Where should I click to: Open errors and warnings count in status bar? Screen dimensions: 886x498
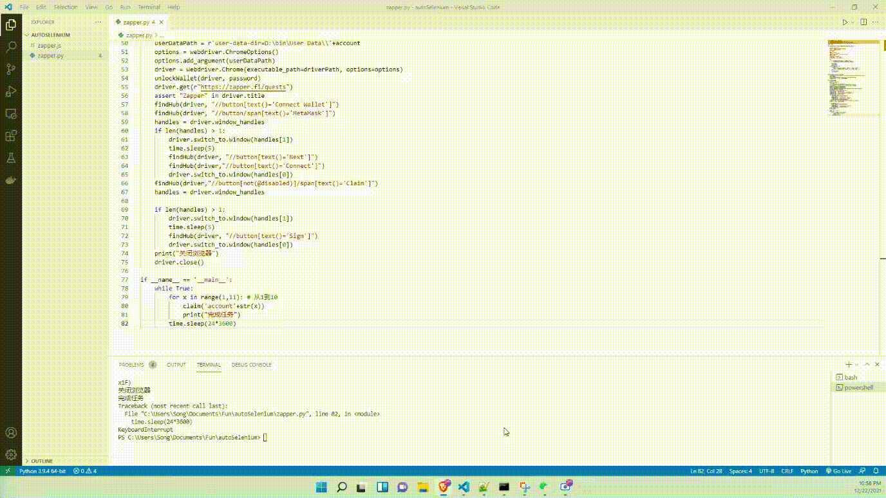click(84, 471)
